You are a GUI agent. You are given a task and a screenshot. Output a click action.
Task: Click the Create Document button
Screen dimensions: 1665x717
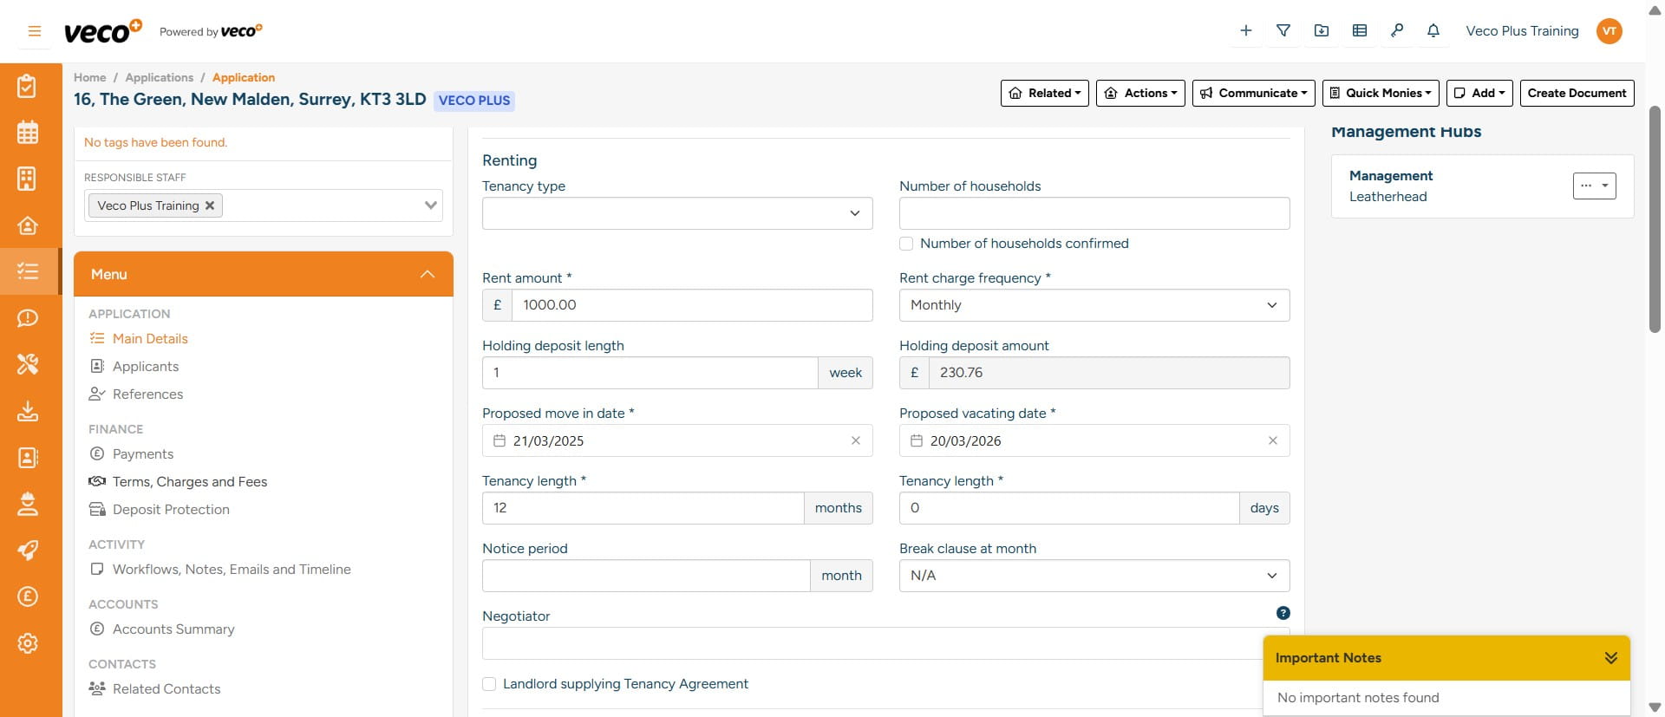pos(1576,93)
